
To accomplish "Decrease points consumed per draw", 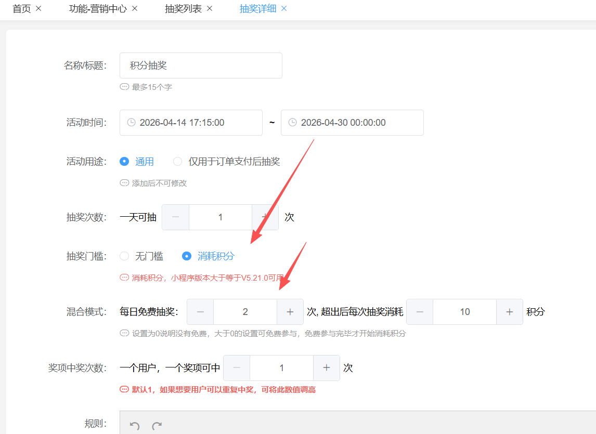I will [420, 312].
